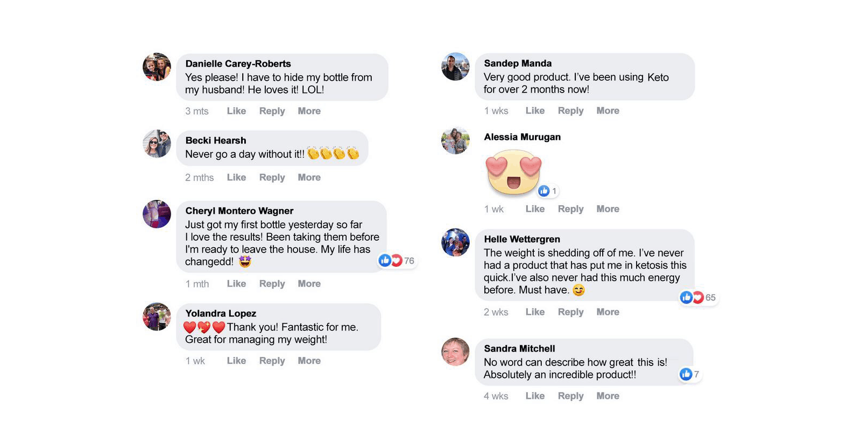Open Yolandra Lopez's name link

tap(221, 313)
